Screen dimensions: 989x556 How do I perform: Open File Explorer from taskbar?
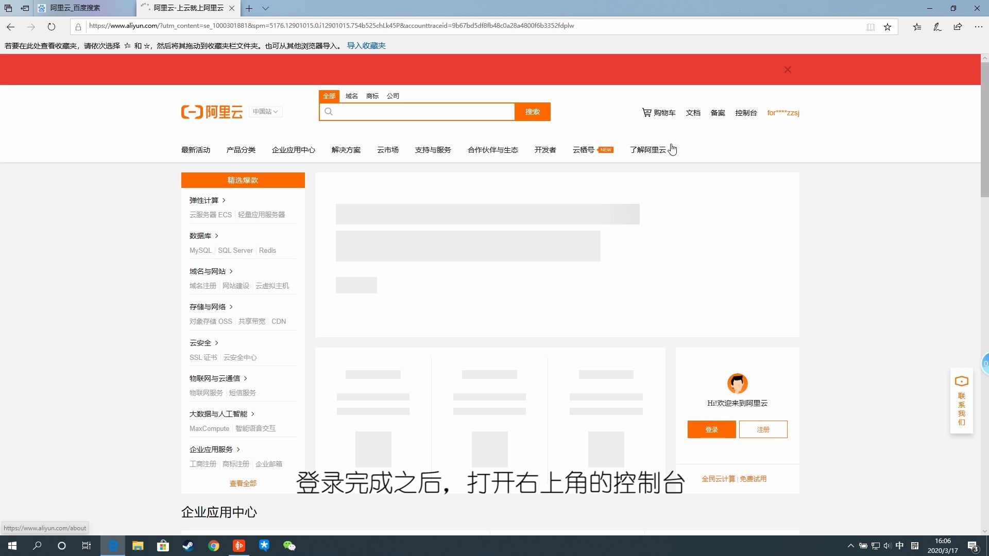click(x=138, y=546)
